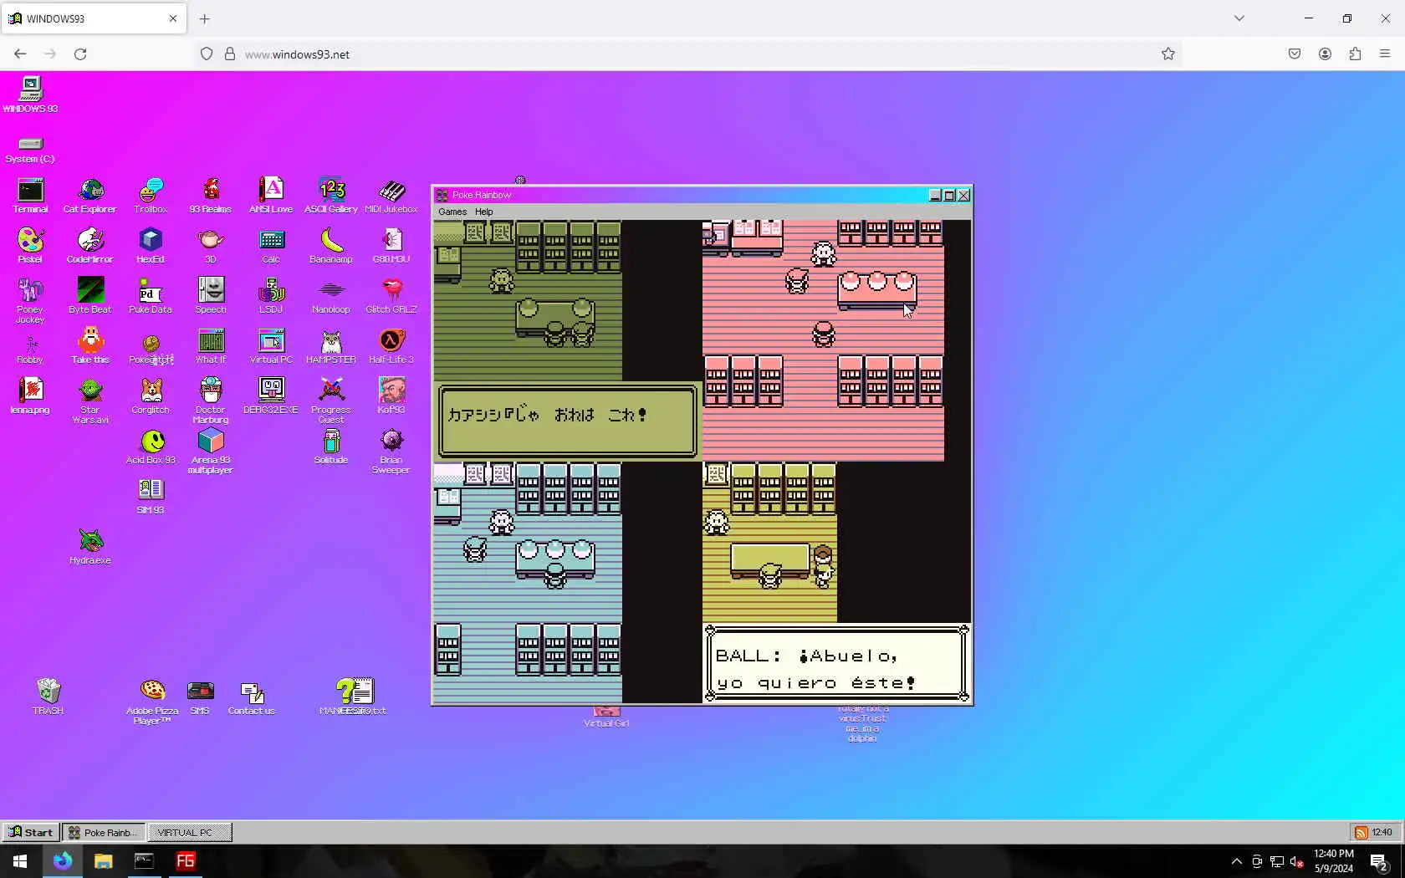1405x878 pixels.
Task: Launch the Calc calculator icon
Action: (x=271, y=246)
